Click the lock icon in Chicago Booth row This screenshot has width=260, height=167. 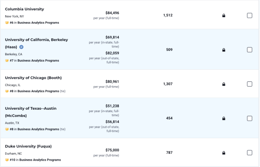point(224,84)
